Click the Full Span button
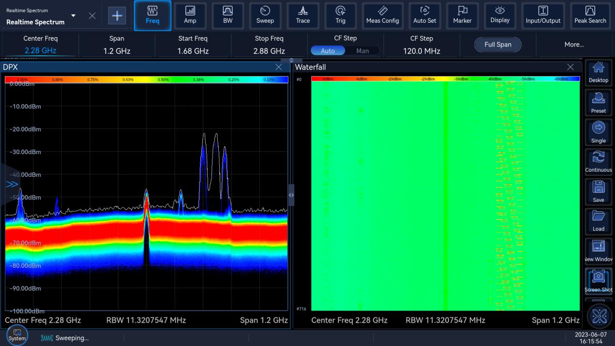 click(x=498, y=45)
